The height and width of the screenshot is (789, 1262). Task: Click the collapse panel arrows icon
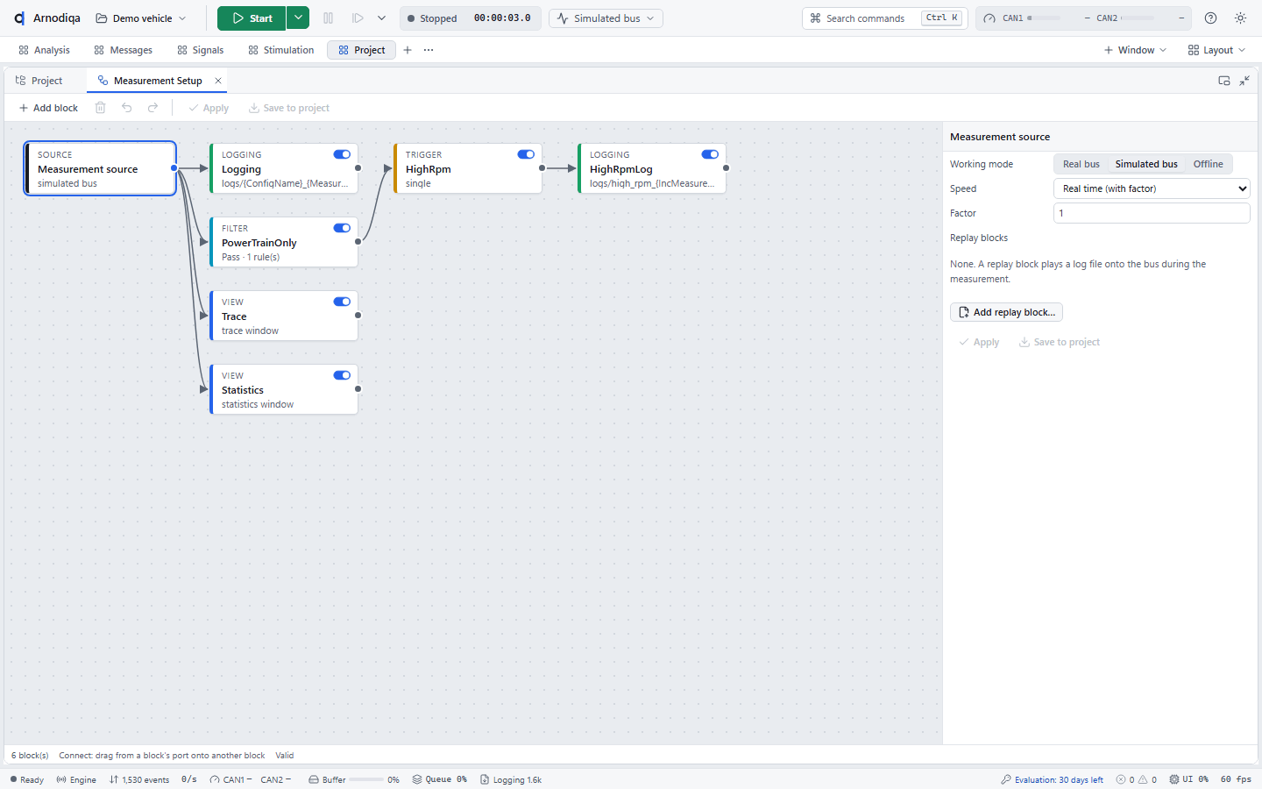tap(1244, 81)
